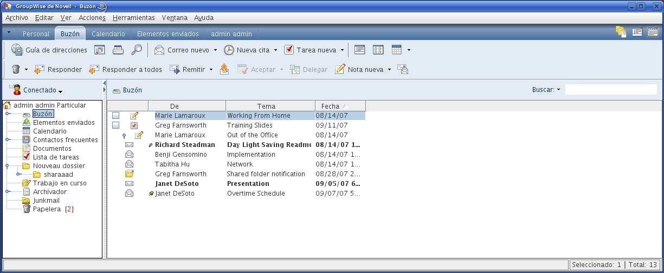This screenshot has width=664, height=273.
Task: Click the upload arrow icon next to Remitir
Action: [x=224, y=69]
